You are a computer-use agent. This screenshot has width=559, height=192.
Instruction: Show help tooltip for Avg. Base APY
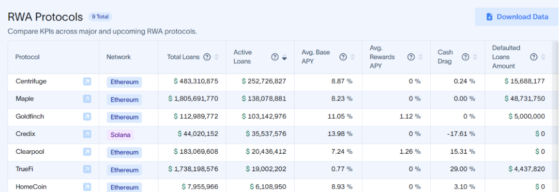[343, 57]
